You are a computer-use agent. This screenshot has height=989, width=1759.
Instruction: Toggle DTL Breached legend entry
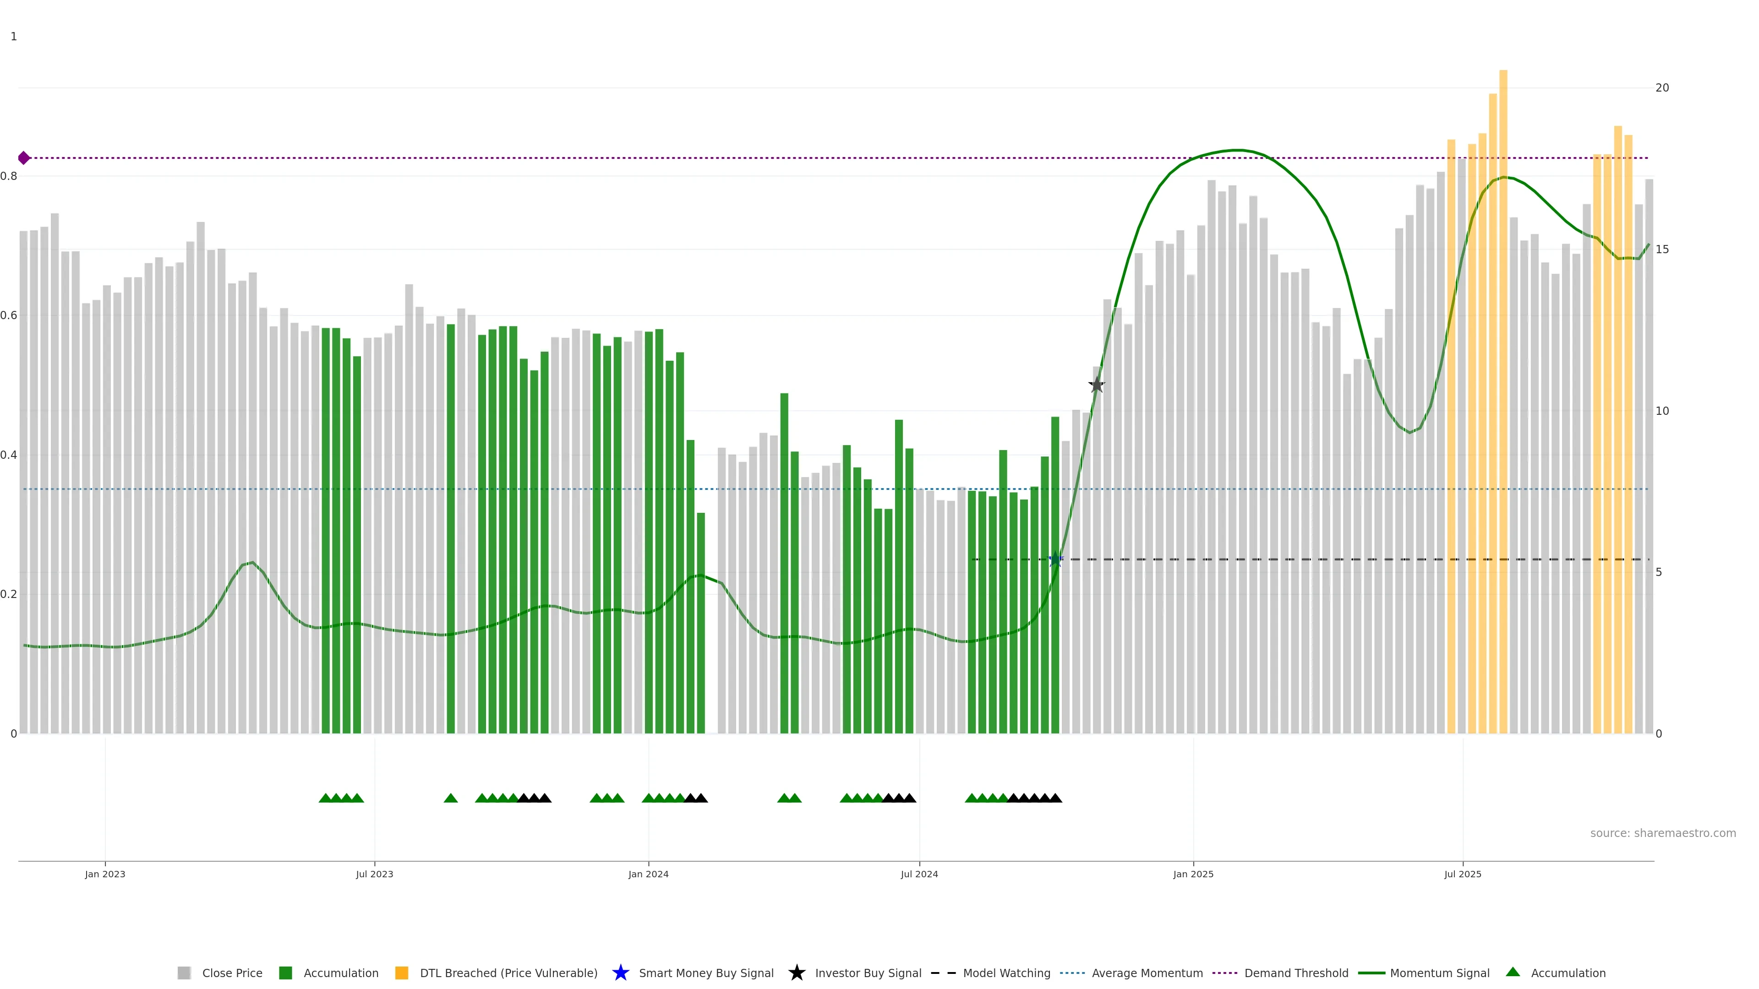click(x=508, y=973)
